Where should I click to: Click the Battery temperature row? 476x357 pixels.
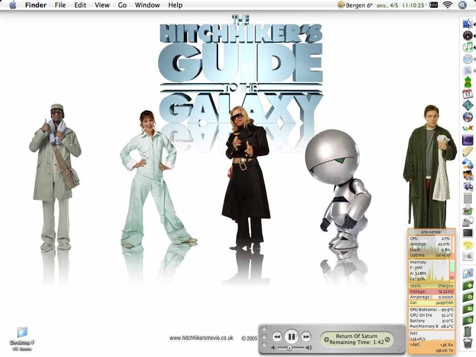pos(431,321)
